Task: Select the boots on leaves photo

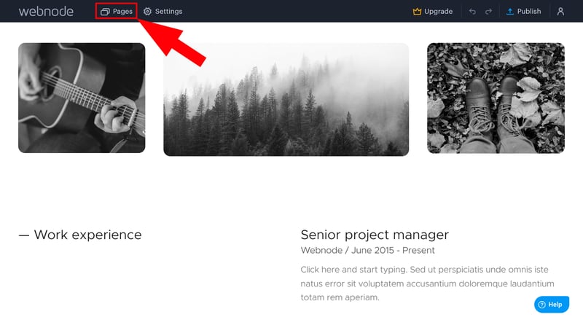Action: coord(496,98)
